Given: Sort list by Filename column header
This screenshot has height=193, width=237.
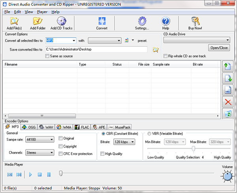Looking at the screenshot, I should pos(40,64).
